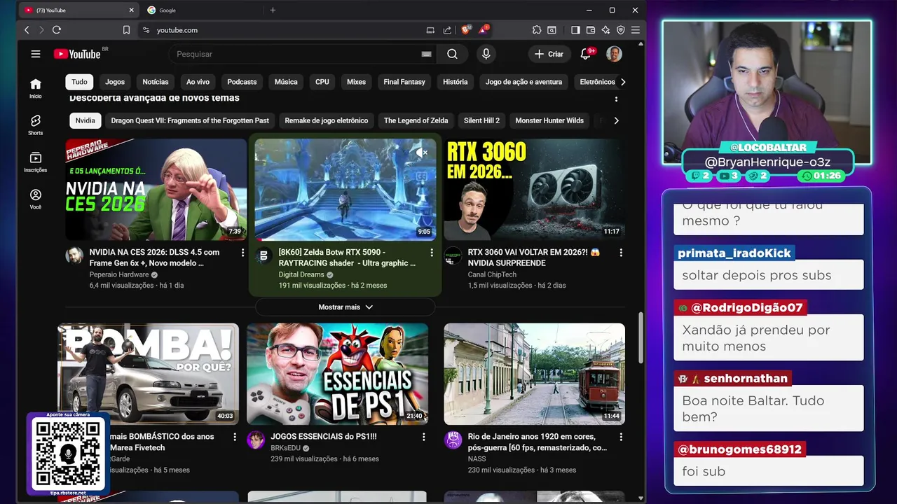The image size is (897, 504).
Task: Click the Brave Shields lion icon
Action: click(465, 30)
